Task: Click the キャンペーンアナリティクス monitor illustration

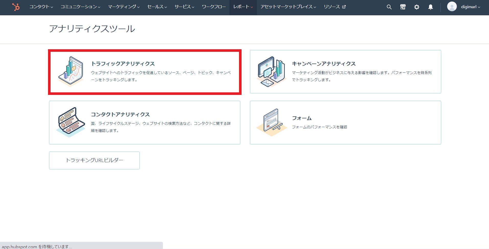Action: 271,71
